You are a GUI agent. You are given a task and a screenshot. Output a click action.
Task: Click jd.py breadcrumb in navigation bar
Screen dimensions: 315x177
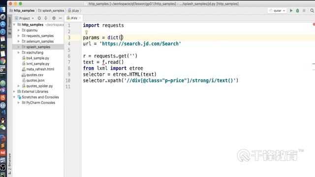click(73, 10)
